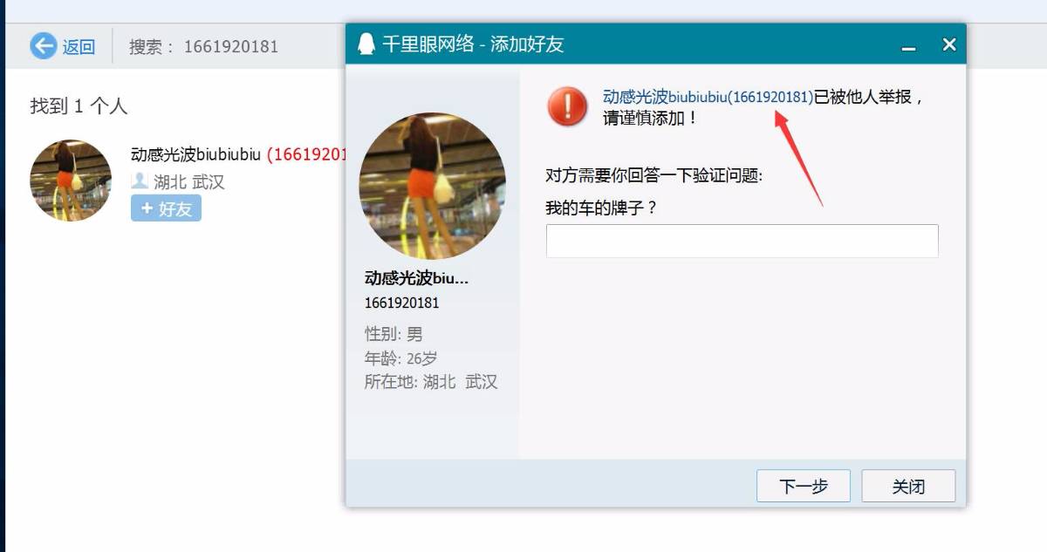The width and height of the screenshot is (1047, 552).
Task: Add contact with the +好友 button
Action: pos(166,208)
